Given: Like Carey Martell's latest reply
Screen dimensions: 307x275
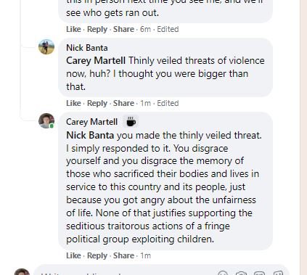Looking at the screenshot, I should (x=73, y=255).
